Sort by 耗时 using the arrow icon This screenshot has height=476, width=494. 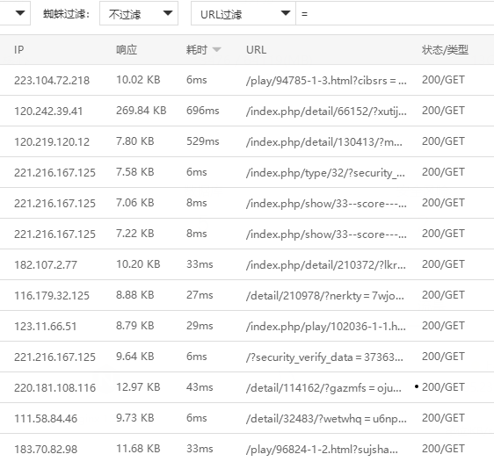coord(217,49)
